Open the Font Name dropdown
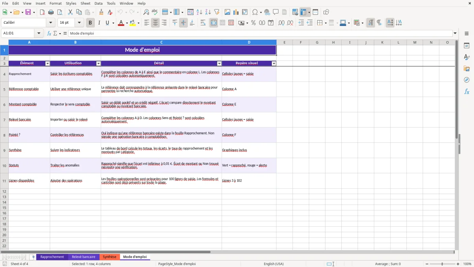This screenshot has width=474, height=267. tap(51, 23)
